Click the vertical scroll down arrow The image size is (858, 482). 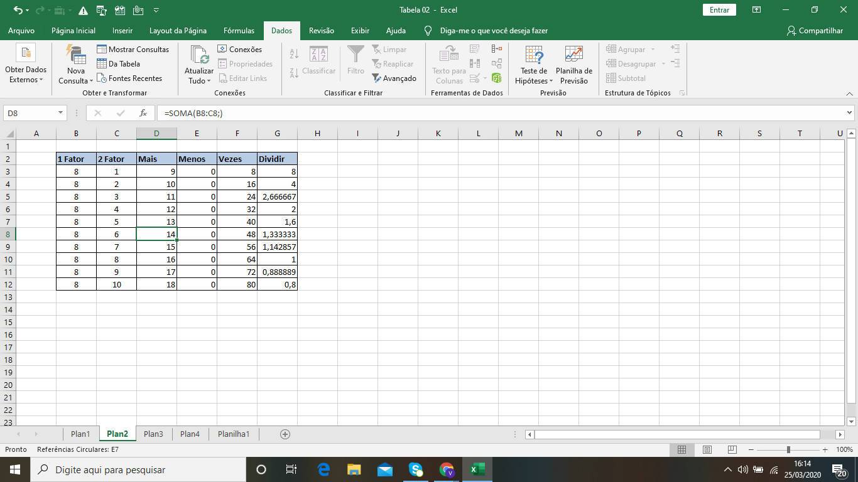click(851, 422)
